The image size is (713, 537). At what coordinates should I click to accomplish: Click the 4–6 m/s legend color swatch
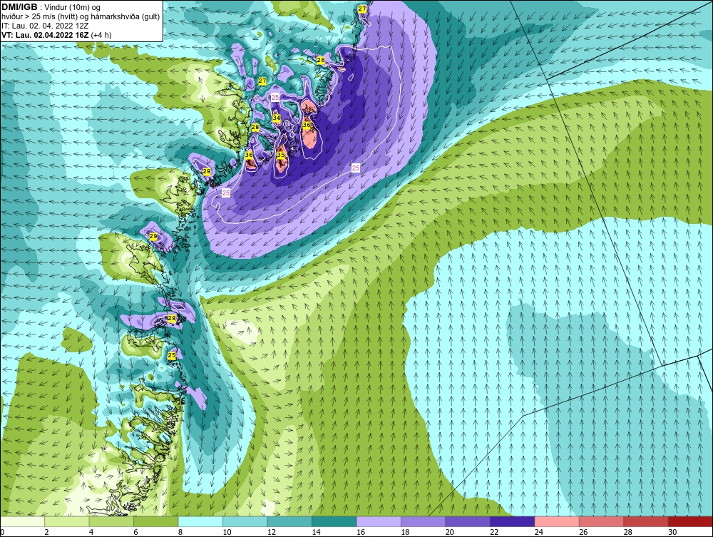[111, 521]
